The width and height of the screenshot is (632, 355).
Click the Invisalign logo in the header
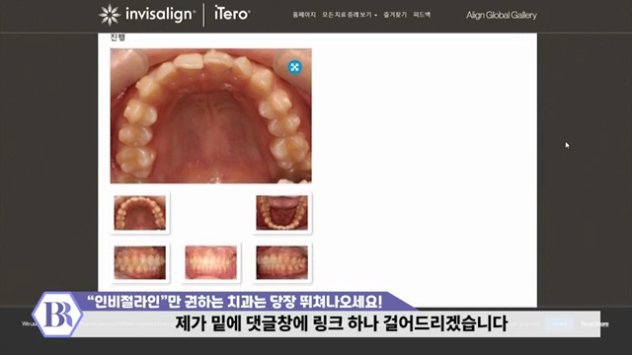[x=147, y=15]
